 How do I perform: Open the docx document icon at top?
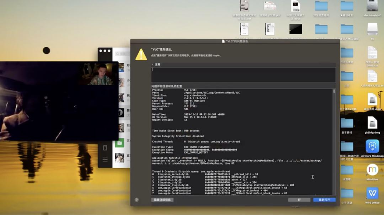(x=296, y=6)
